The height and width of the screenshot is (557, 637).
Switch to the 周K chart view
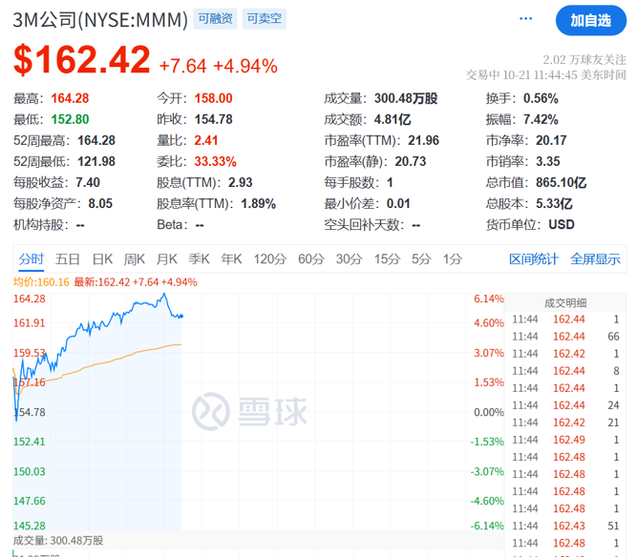point(135,258)
